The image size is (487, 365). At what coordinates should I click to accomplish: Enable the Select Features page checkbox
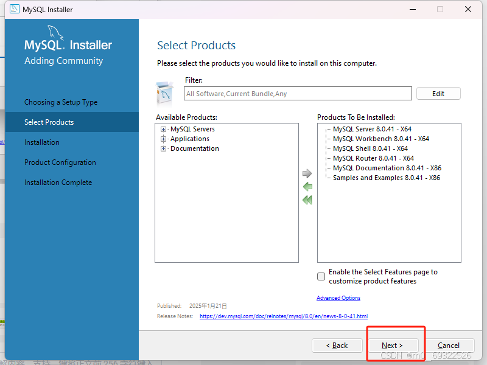point(321,276)
